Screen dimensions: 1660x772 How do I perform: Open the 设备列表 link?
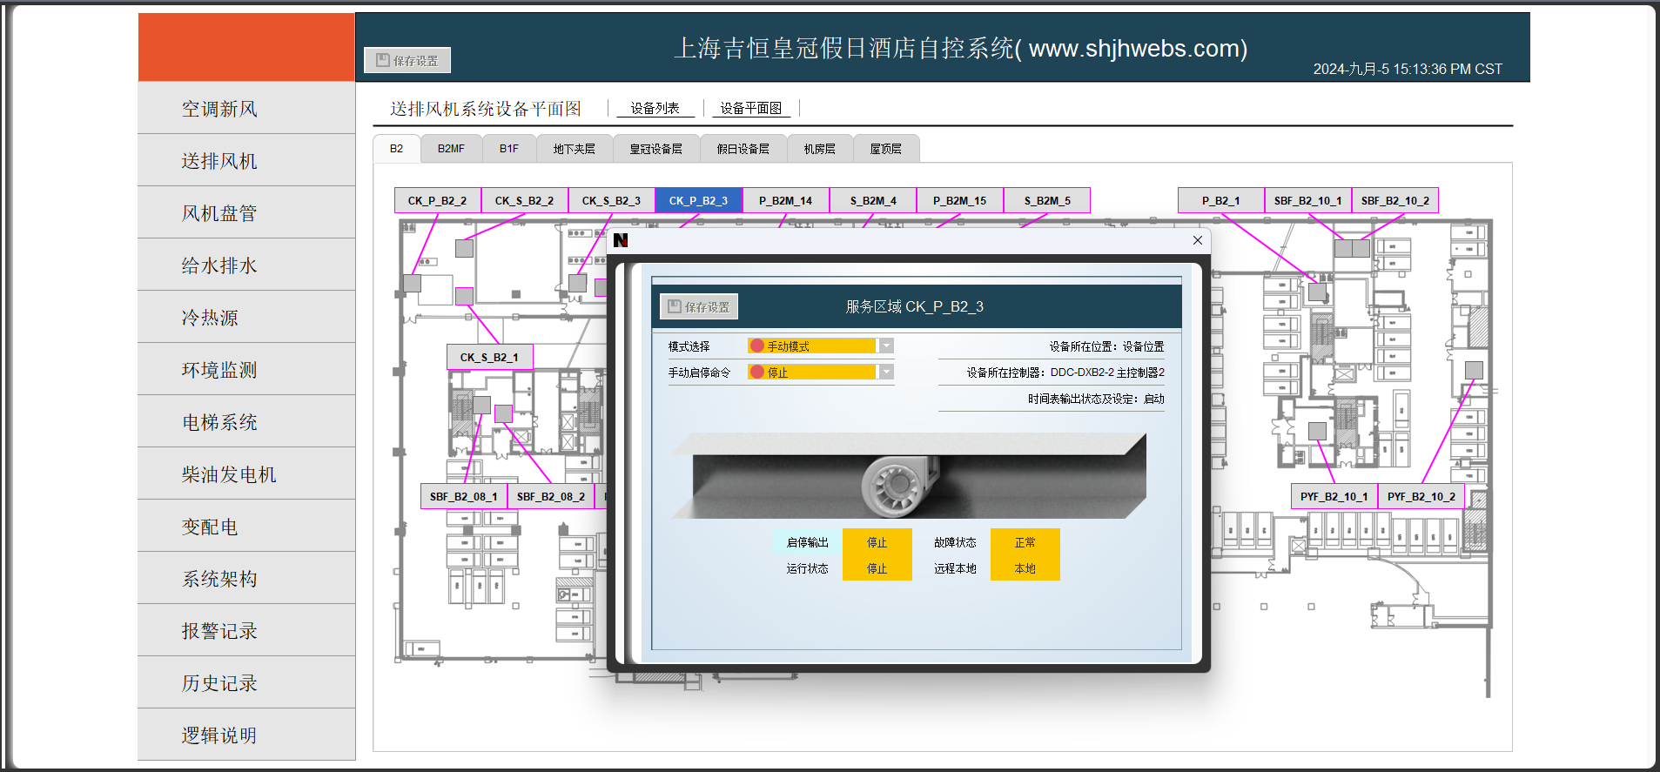655,108
